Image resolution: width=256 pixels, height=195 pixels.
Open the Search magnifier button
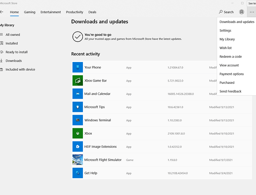(226, 12)
